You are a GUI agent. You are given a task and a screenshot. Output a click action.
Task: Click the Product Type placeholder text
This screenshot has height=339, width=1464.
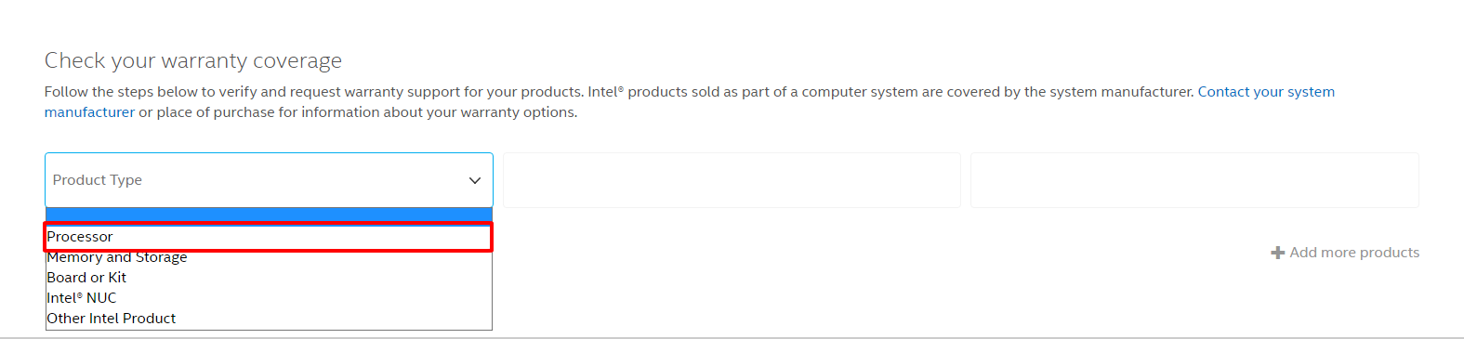98,180
